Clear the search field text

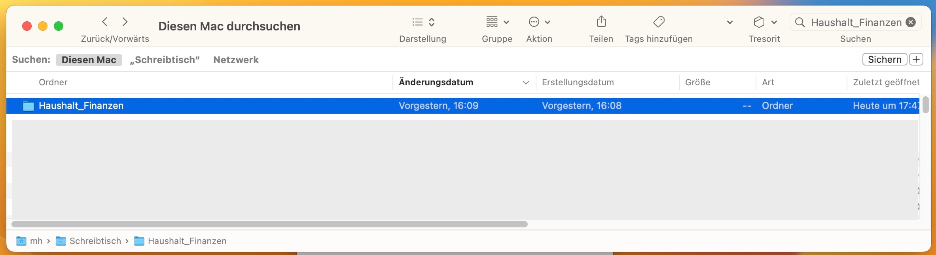coord(911,22)
